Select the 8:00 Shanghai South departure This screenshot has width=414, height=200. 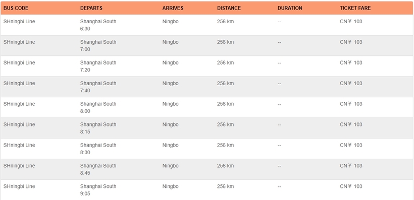pos(98,107)
